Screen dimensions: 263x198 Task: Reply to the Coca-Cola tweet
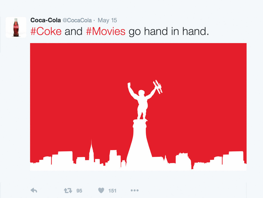(x=34, y=190)
